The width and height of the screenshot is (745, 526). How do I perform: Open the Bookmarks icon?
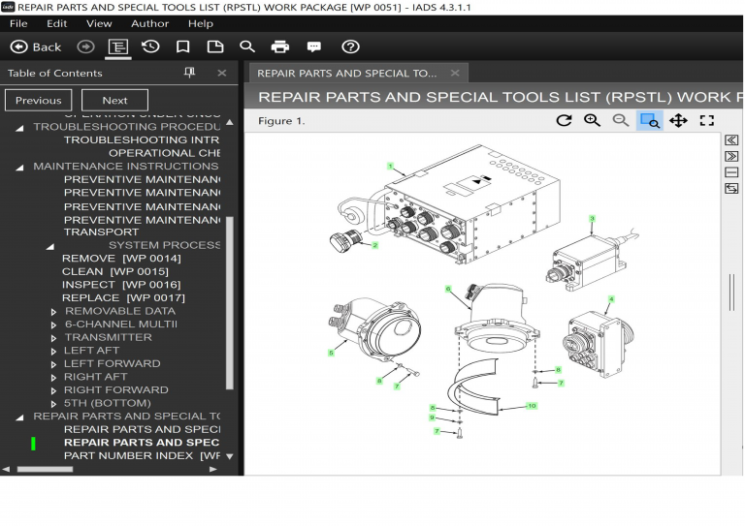[x=182, y=46]
